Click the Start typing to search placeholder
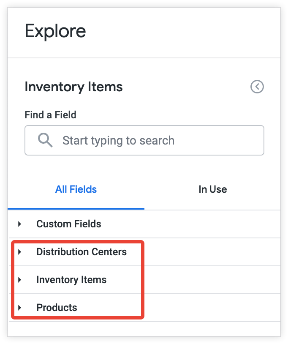Viewport: 288px width, 344px height. tap(118, 140)
